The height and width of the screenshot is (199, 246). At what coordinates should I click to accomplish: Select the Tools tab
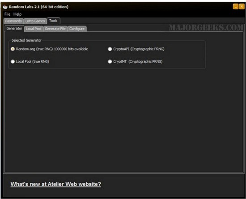click(53, 21)
